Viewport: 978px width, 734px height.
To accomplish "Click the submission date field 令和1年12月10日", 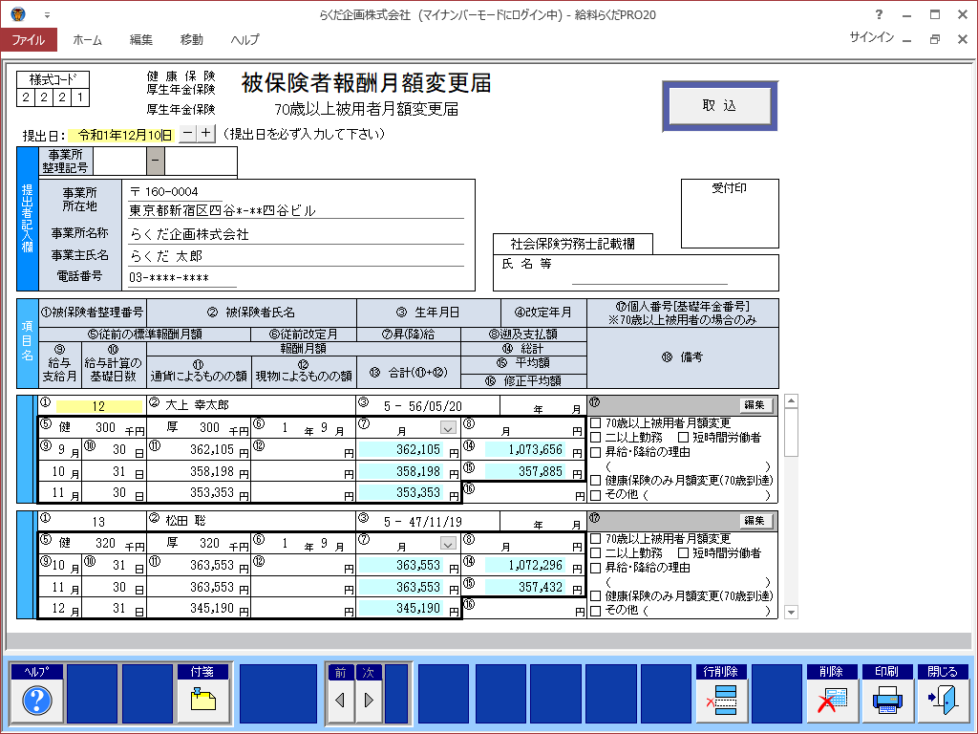I will pyautogui.click(x=121, y=135).
